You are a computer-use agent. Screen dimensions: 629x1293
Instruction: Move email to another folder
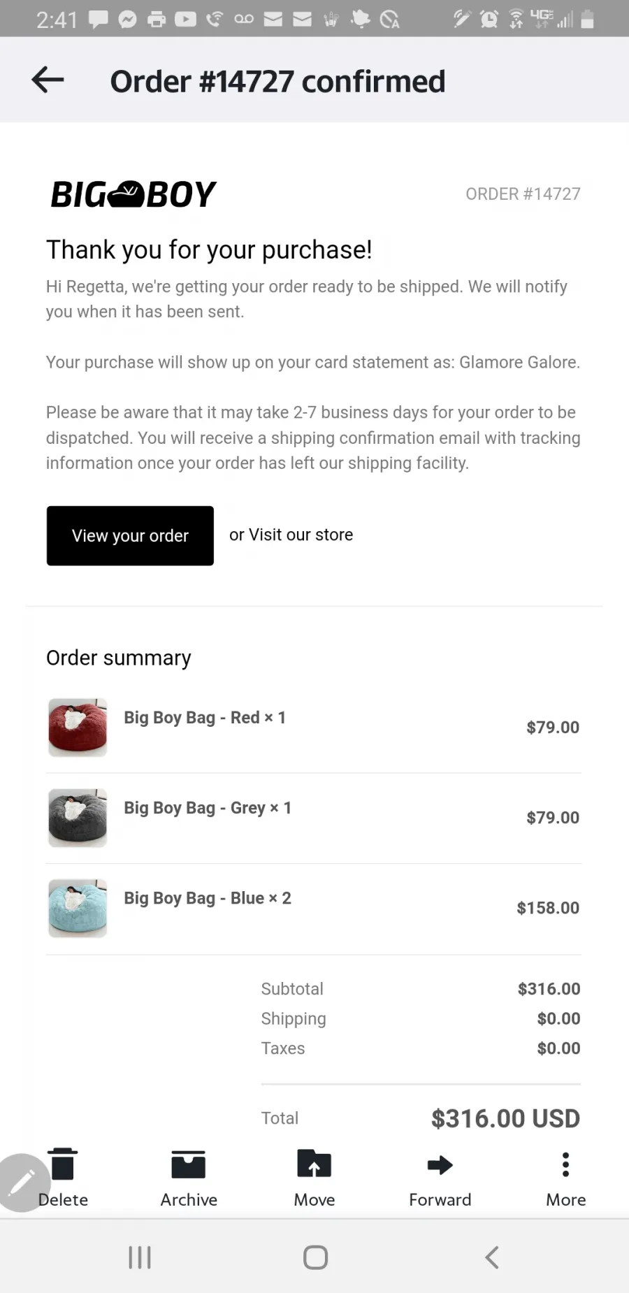314,1178
